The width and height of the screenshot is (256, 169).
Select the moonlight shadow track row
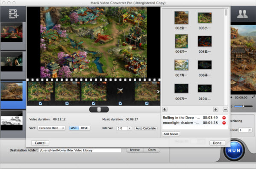(194, 123)
